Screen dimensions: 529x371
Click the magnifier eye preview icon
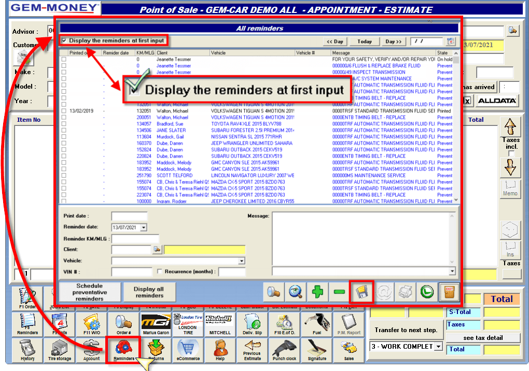296,292
